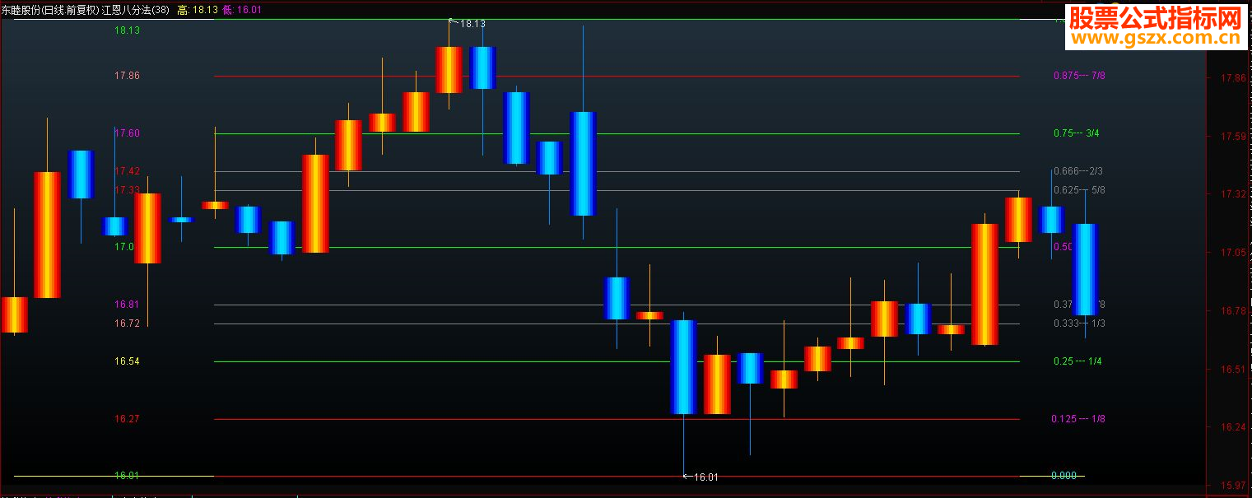
Task: Click the 17.33 Gann level label
Action: pos(128,190)
